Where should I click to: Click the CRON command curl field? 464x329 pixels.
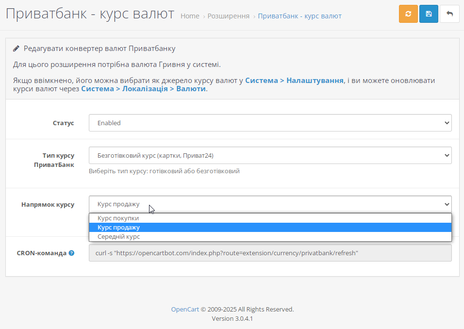[x=270, y=253]
